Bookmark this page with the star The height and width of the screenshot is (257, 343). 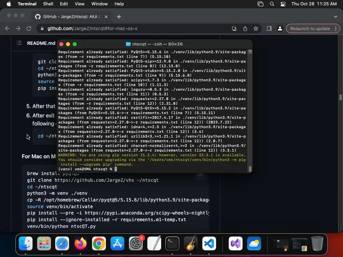pyautogui.click(x=256, y=29)
